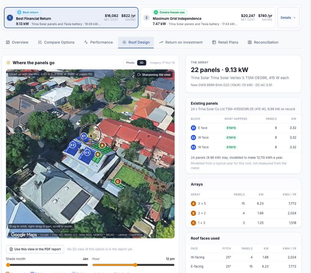This screenshot has height=273, width=311.
Task: Click the Return on Investment trend icon
Action: [161, 42]
